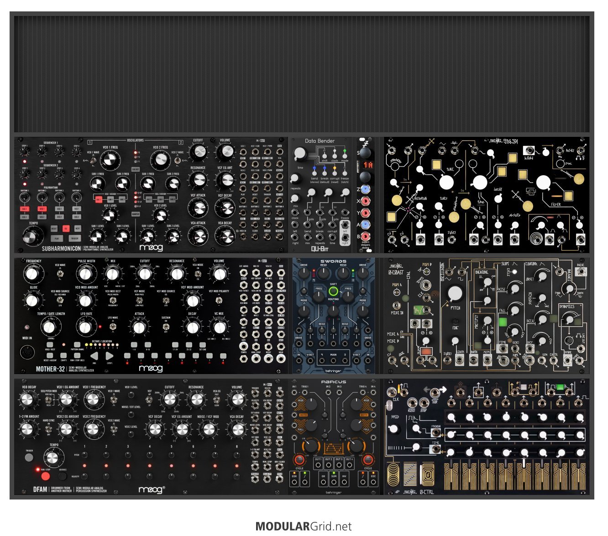
Task: Click the Mother-32 PATTERN (BANK) button
Action: coord(77,344)
